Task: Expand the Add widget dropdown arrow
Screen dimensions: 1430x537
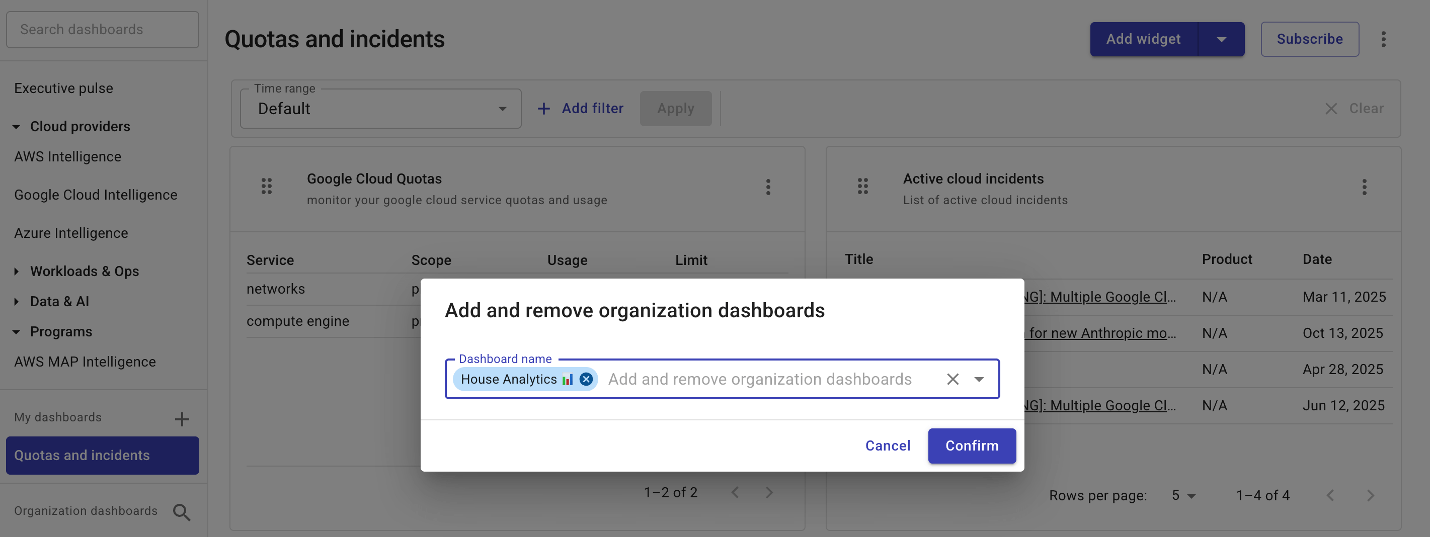Action: click(1221, 39)
